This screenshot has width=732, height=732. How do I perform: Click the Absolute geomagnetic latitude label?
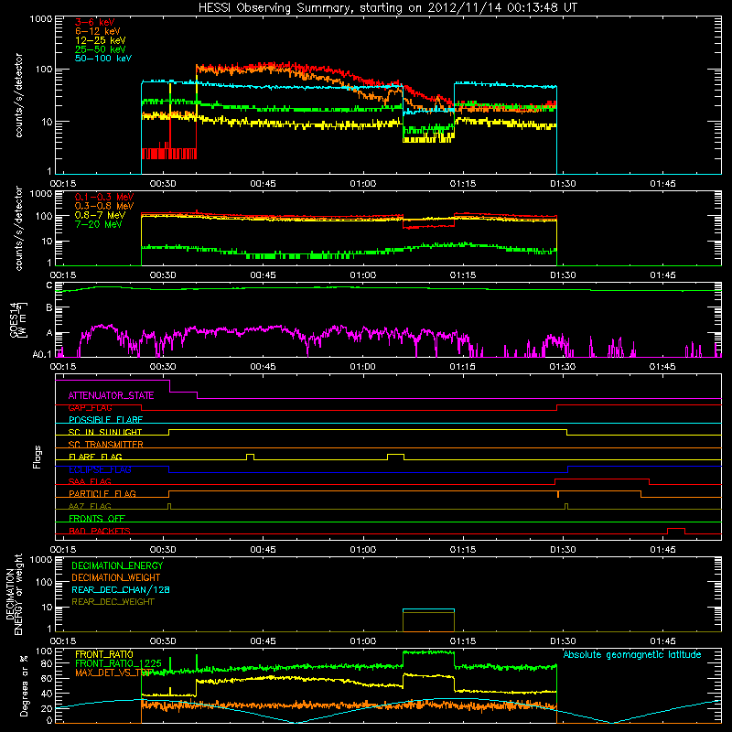[x=632, y=655]
